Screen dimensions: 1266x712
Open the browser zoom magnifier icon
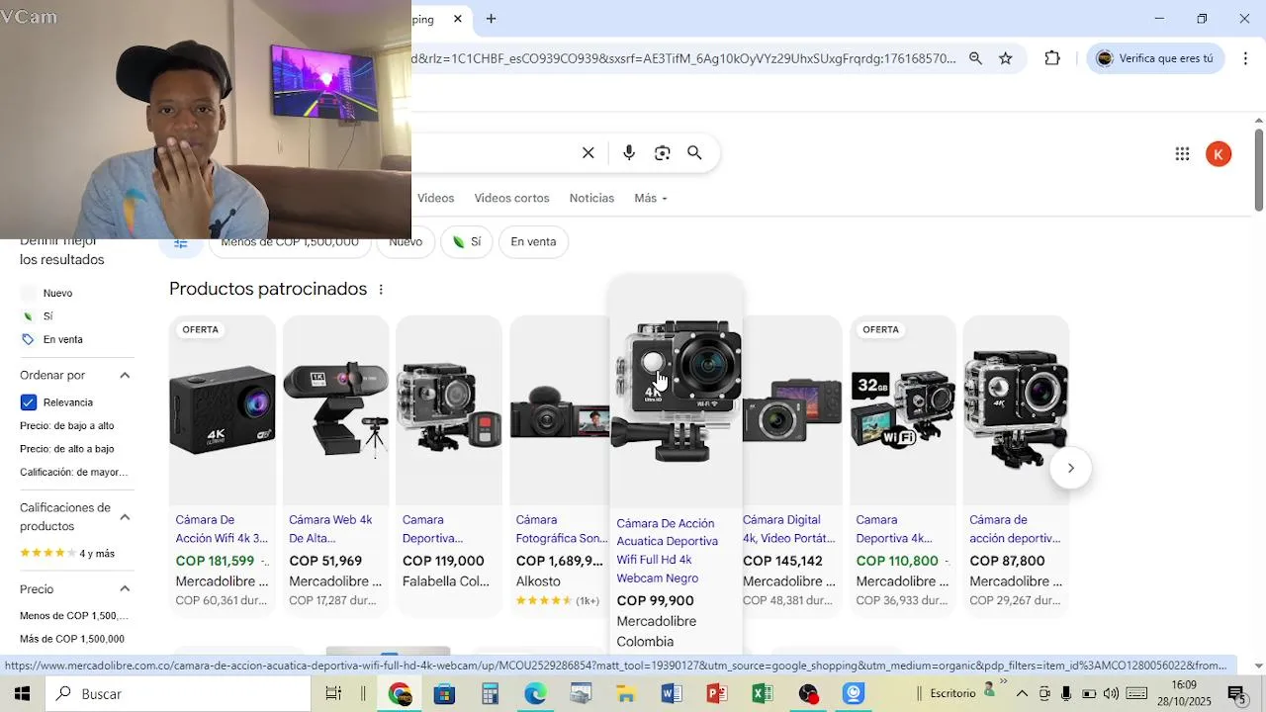[x=975, y=58]
